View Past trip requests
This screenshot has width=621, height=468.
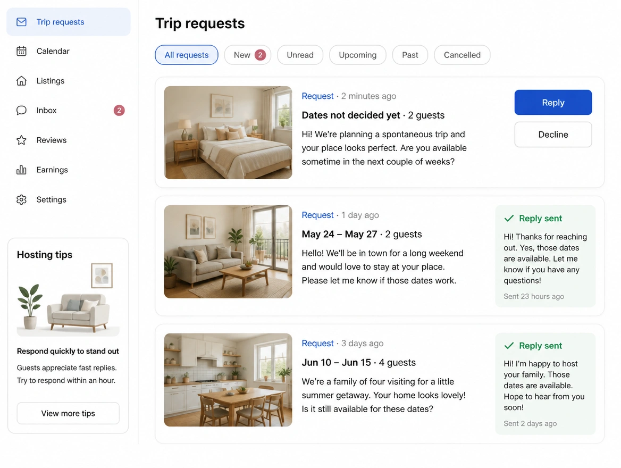pyautogui.click(x=410, y=55)
